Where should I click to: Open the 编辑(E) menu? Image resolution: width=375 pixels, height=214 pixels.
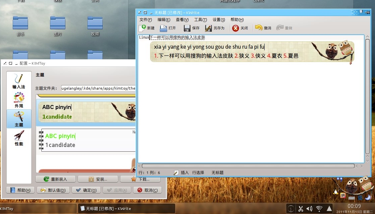(164, 20)
